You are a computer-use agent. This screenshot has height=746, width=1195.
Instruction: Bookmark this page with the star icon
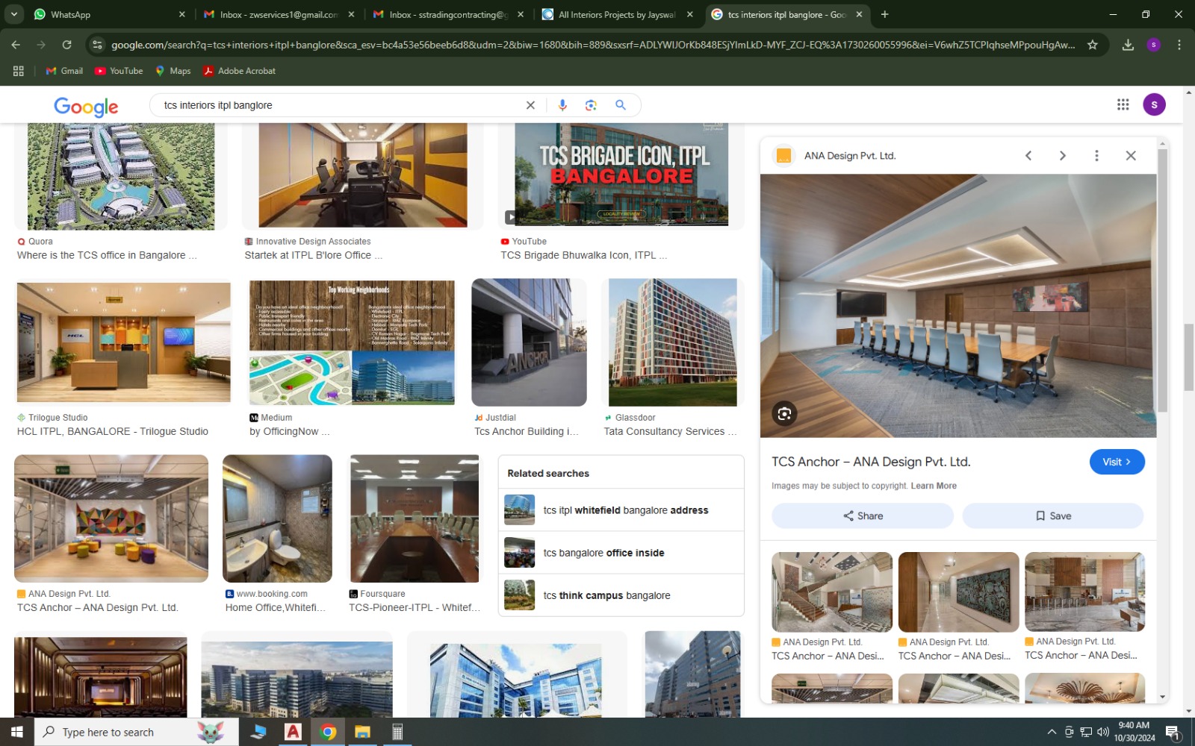(x=1092, y=45)
